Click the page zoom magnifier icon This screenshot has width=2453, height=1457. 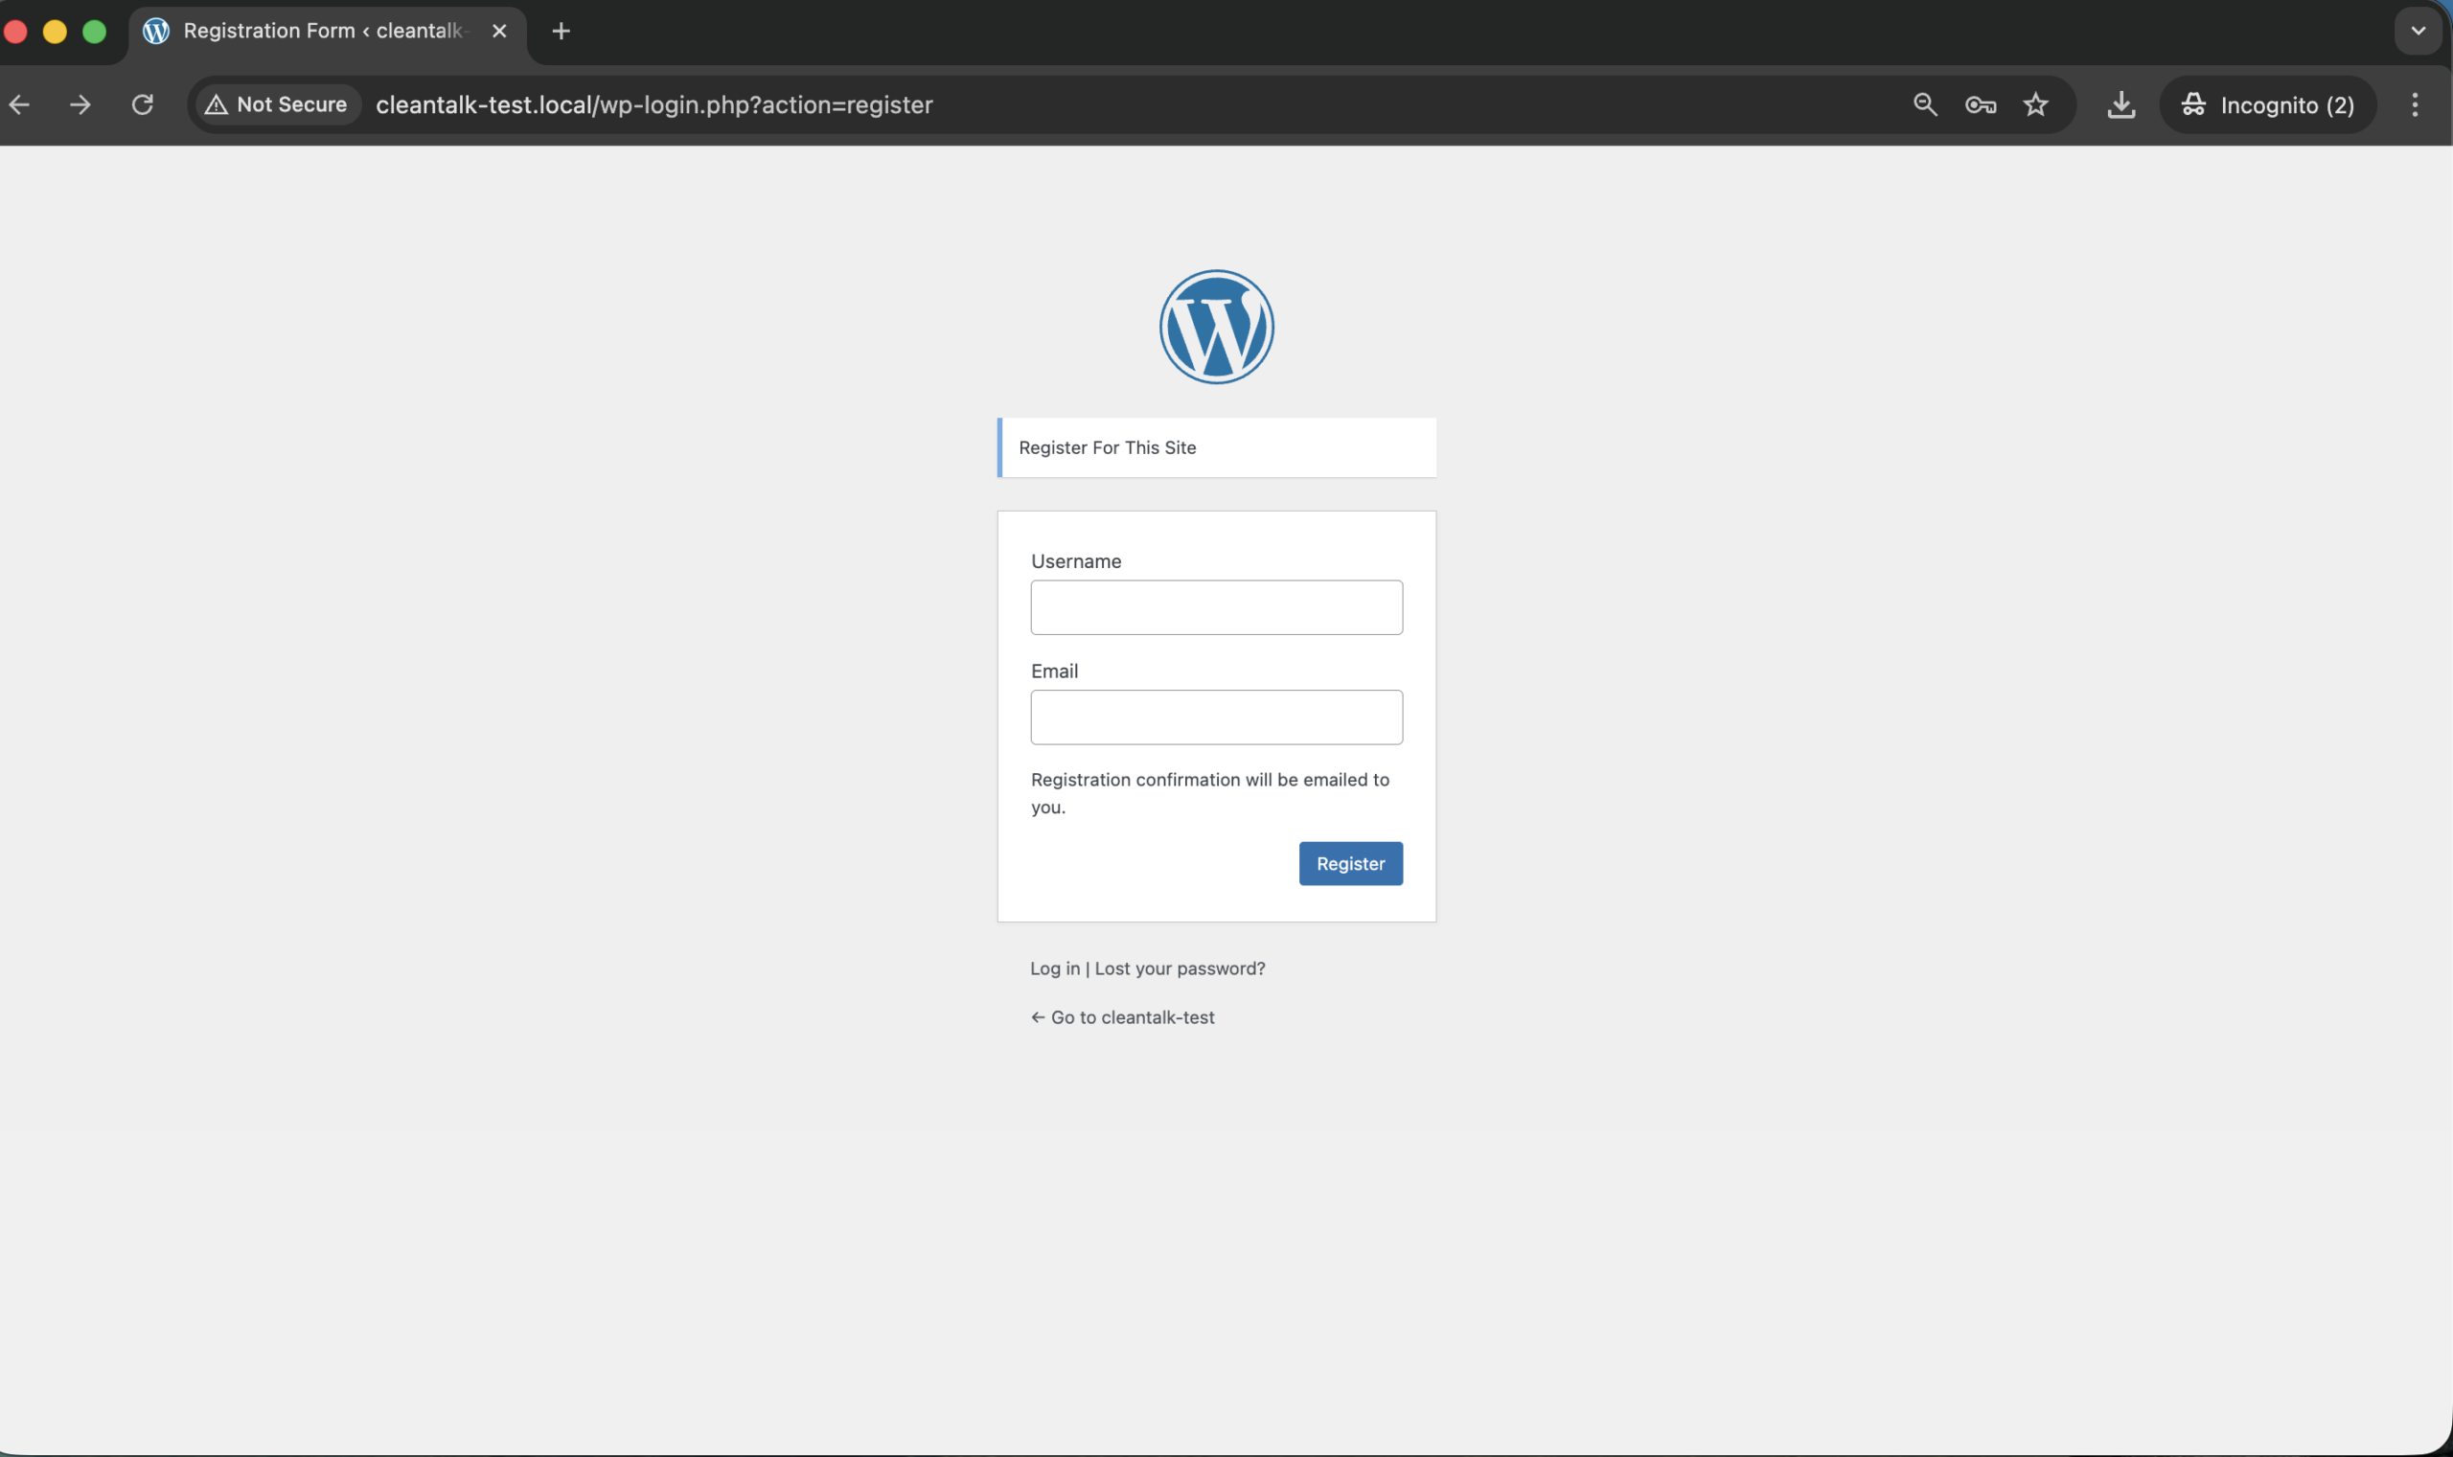pyautogui.click(x=1924, y=104)
